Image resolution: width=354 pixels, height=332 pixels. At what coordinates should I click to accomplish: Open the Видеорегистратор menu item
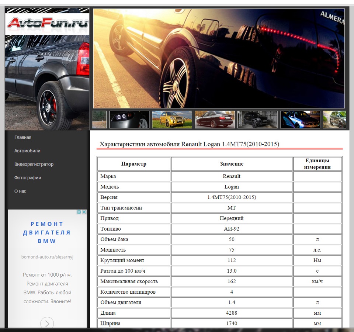[x=34, y=164]
